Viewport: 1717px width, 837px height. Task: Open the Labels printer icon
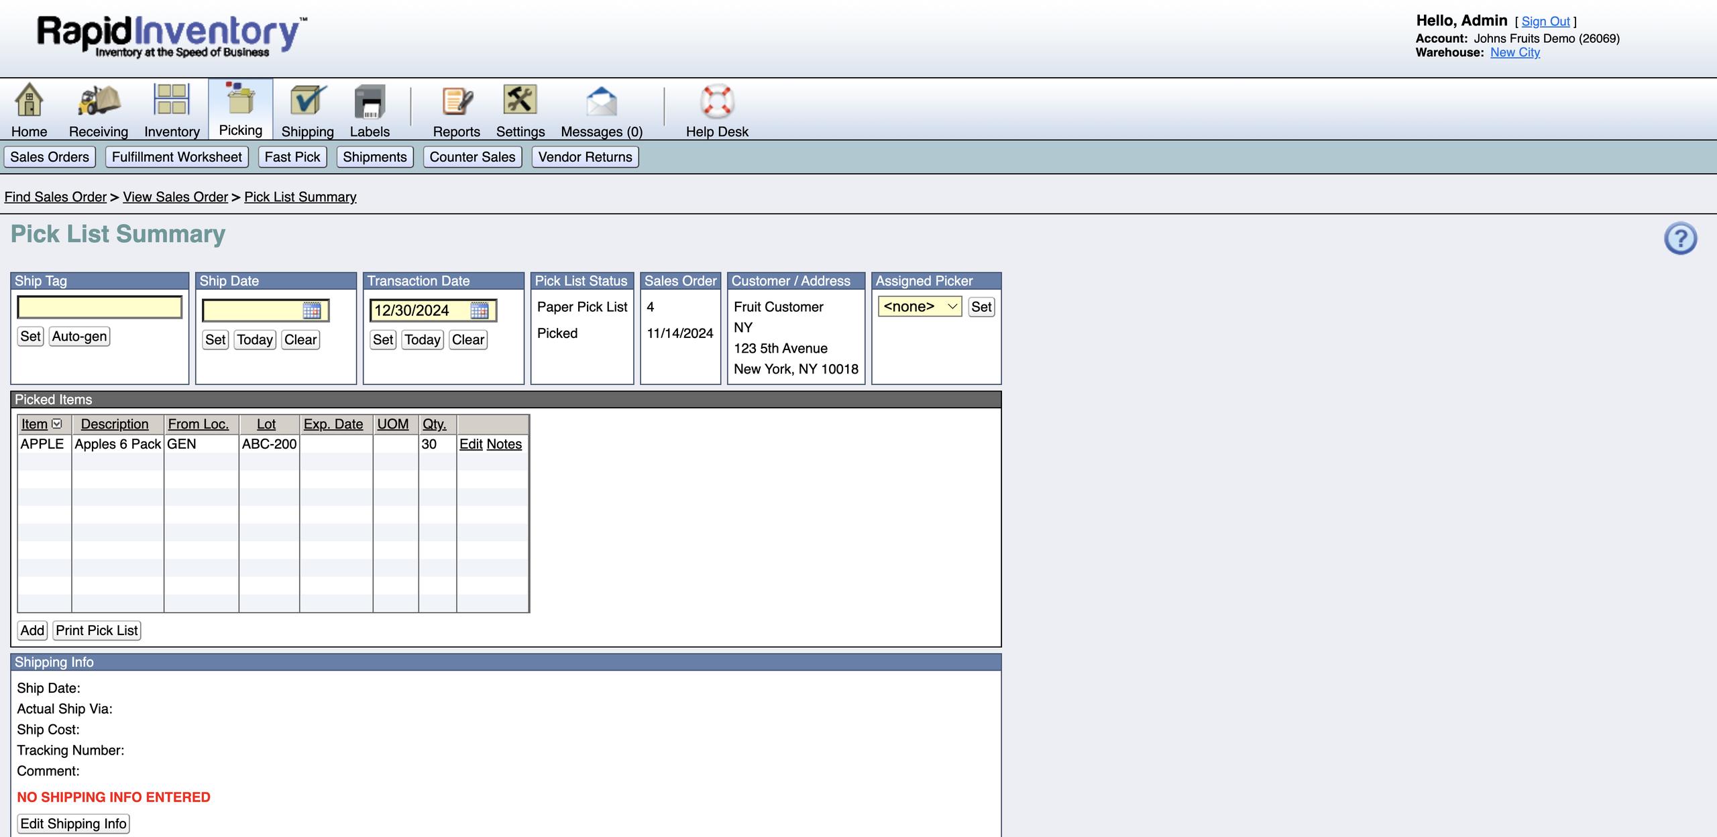(x=370, y=102)
